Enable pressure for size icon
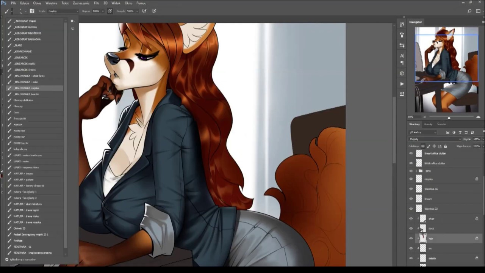 pos(154,11)
